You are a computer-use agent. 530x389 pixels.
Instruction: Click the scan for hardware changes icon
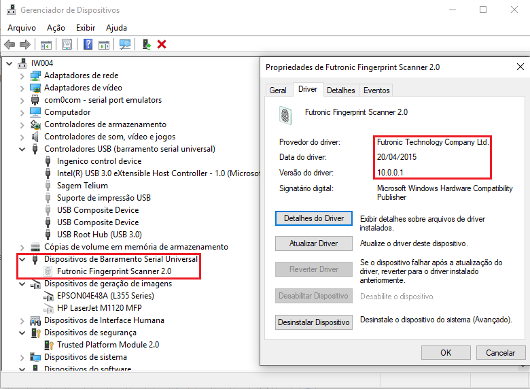(124, 44)
